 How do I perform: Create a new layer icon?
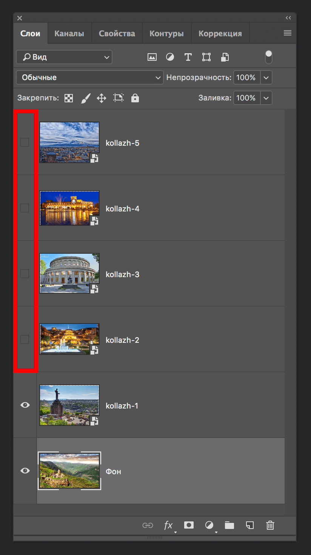point(249,525)
